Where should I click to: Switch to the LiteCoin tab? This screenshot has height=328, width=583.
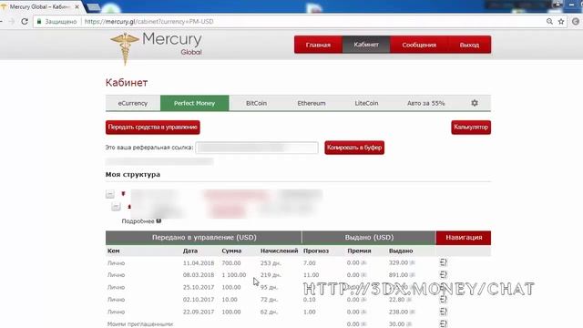click(x=366, y=103)
